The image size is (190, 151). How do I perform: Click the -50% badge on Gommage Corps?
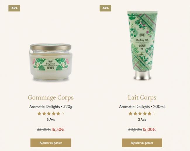pyautogui.click(x=14, y=8)
